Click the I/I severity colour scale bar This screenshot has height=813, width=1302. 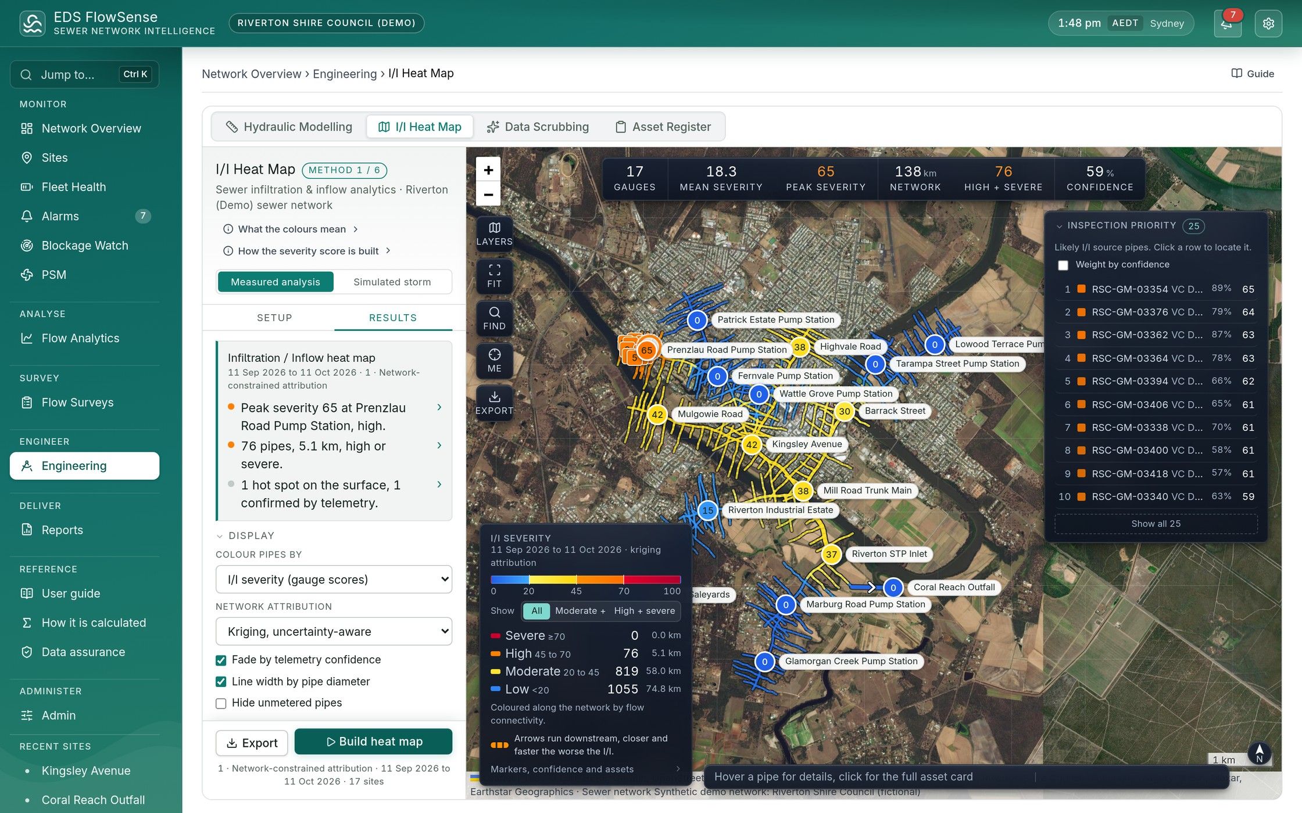[585, 580]
